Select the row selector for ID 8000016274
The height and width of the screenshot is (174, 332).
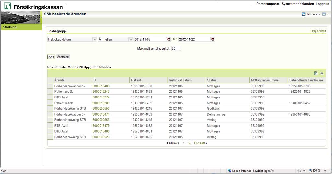50,97
